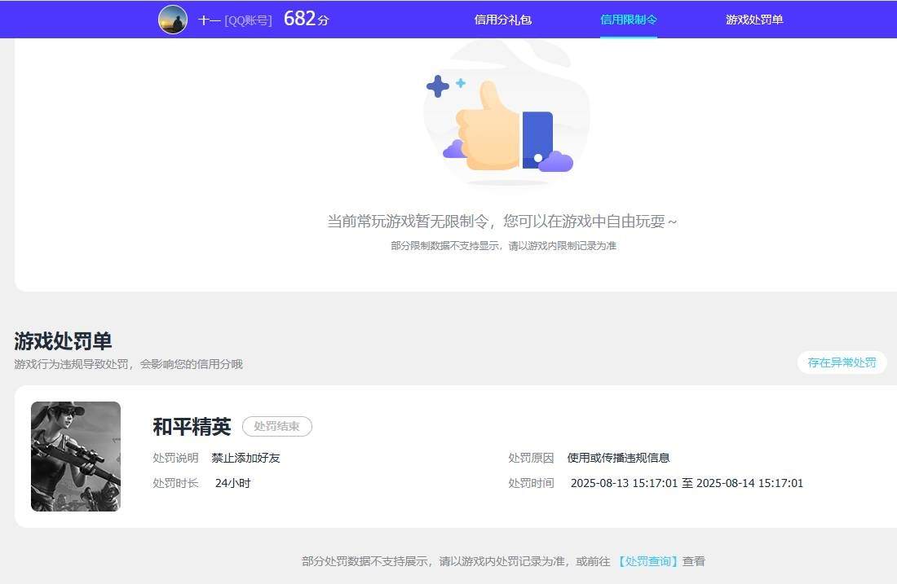This screenshot has height=584, width=897.
Task: Switch to the 游戏处罚单 tab
Action: coord(754,20)
